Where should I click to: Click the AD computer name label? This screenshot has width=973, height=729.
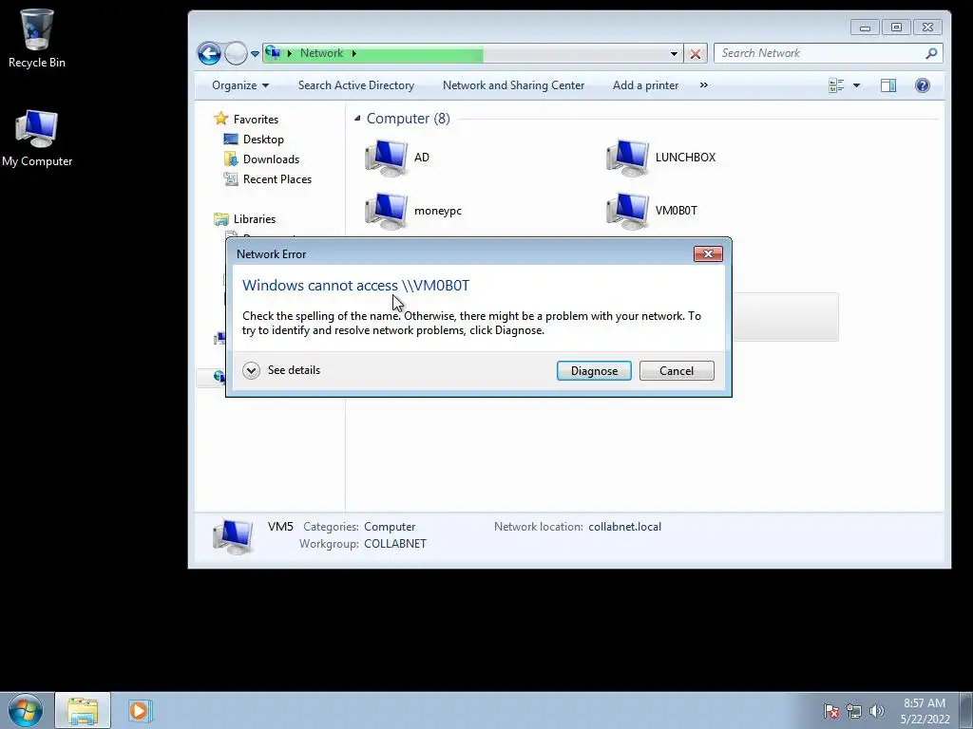click(x=421, y=158)
